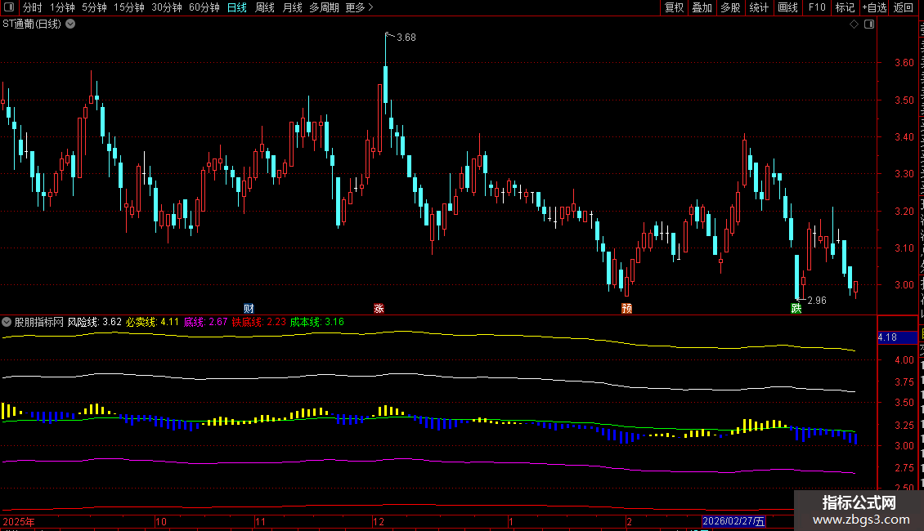Click the 标记 mark button
924x531 pixels.
[x=845, y=7]
